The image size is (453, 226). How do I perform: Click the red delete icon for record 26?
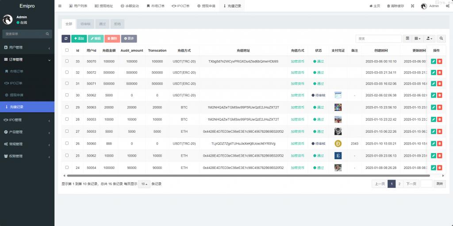point(439,144)
